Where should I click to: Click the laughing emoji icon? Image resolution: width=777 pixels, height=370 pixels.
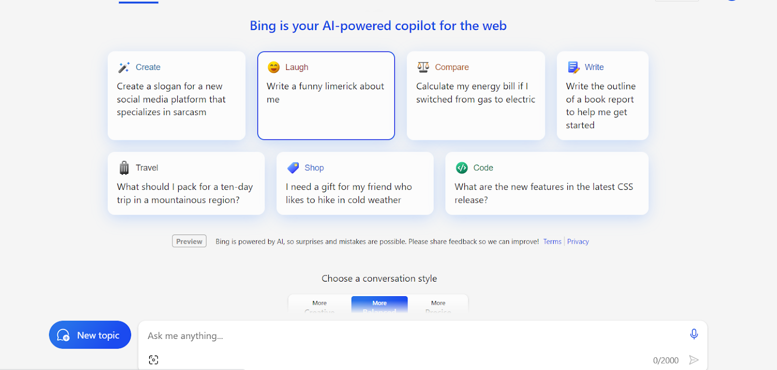[274, 67]
